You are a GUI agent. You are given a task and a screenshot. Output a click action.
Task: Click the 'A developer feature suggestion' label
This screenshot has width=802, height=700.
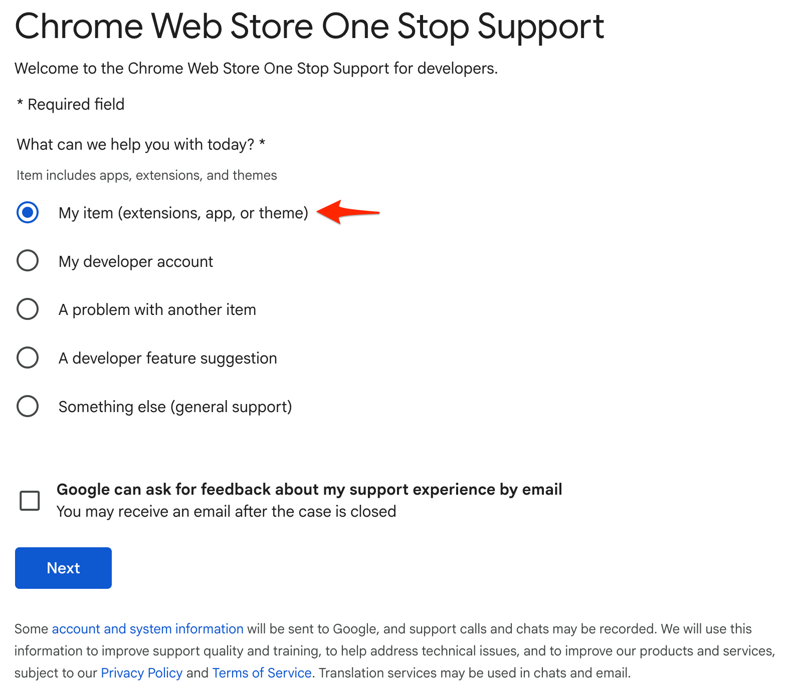pos(167,358)
